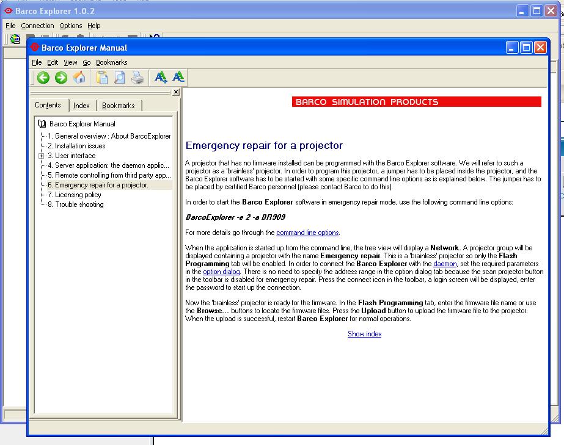Decrease font size with smaller A icon
This screenshot has height=445, width=564.
click(x=178, y=76)
